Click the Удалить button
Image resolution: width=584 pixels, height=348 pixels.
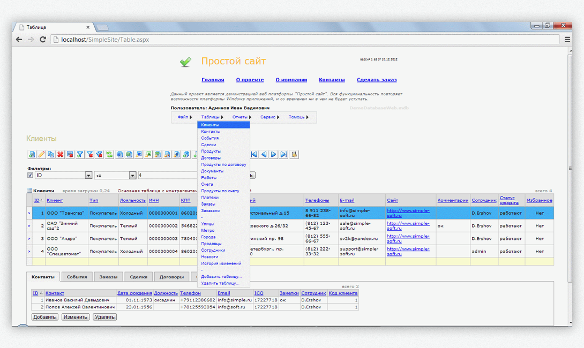coord(104,317)
